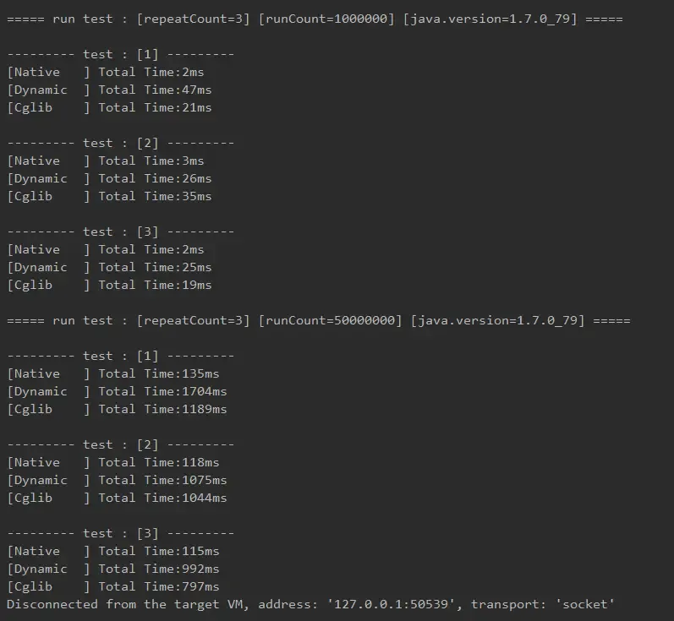Click the Dynamic Total Time:992ms line

[x=113, y=569]
